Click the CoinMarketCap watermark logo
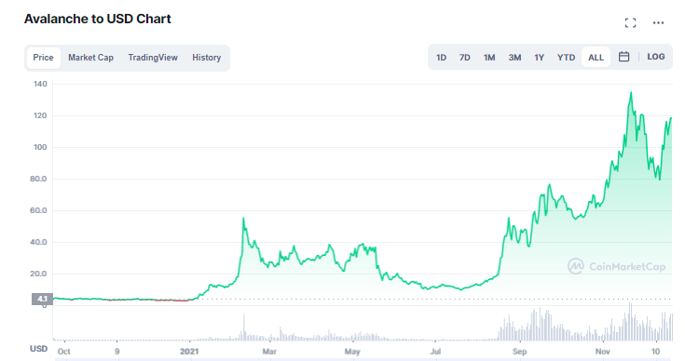685x361 pixels. point(616,266)
